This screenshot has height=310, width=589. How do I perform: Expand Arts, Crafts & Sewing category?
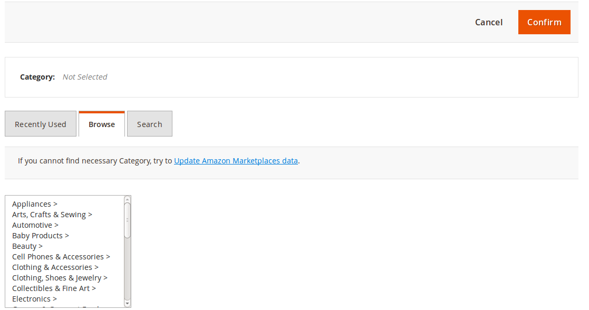[52, 215]
